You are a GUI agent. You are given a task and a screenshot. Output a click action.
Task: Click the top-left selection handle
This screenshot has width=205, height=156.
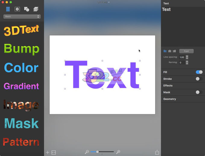coord(65,61)
